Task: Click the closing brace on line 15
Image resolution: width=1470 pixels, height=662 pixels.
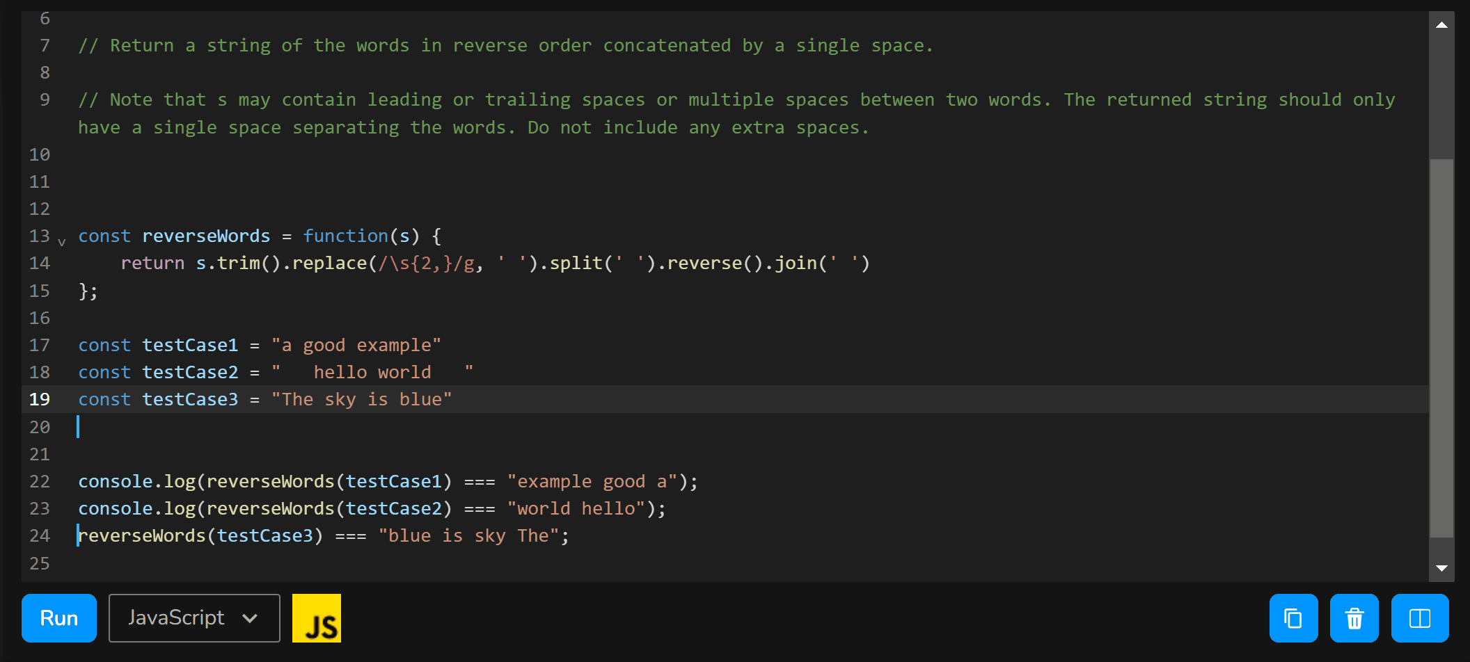Action: [83, 291]
